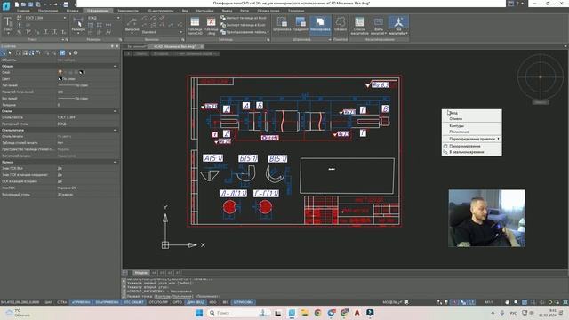569x320 pixels.
Task: Open the Все масштабы dropdown
Action: point(398,26)
